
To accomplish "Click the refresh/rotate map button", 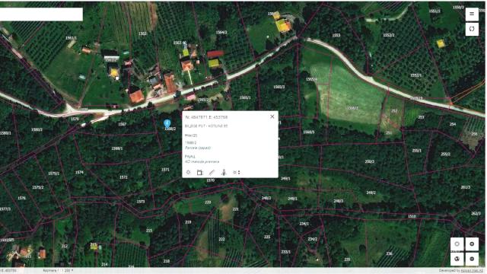I will 472,29.
